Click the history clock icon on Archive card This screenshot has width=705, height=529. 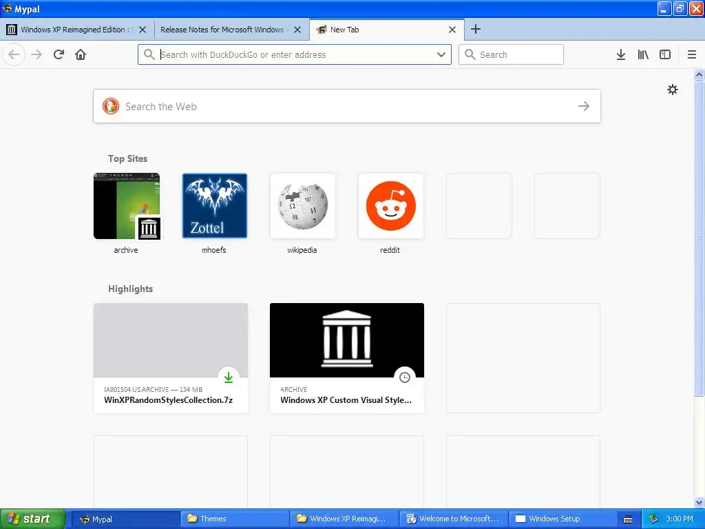(405, 377)
